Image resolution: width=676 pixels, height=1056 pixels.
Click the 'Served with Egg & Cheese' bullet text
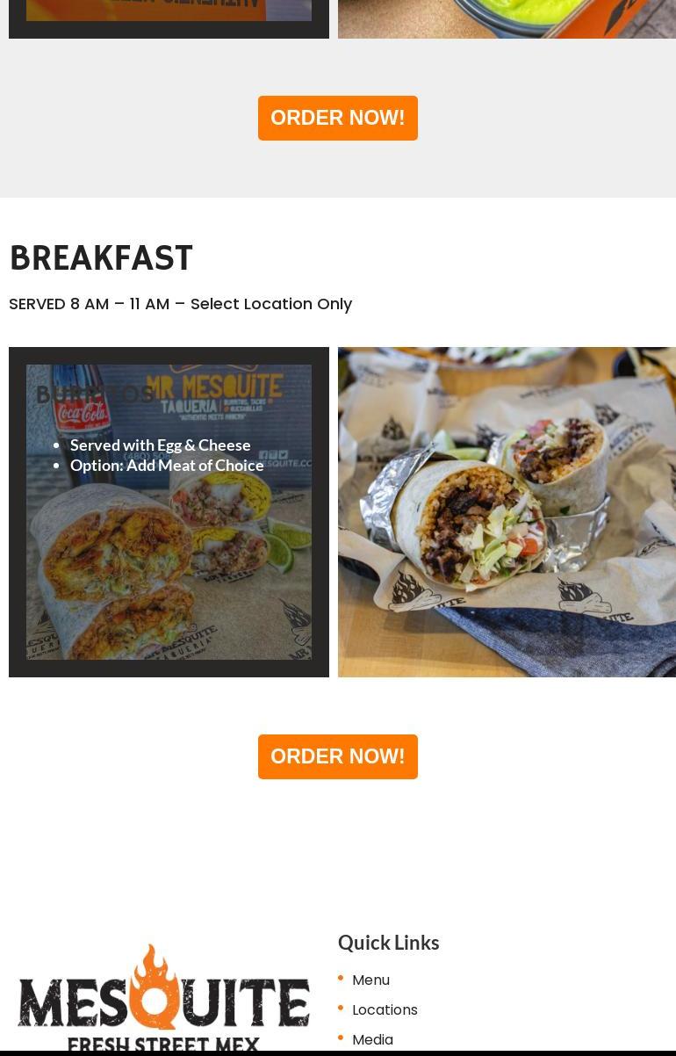[161, 445]
